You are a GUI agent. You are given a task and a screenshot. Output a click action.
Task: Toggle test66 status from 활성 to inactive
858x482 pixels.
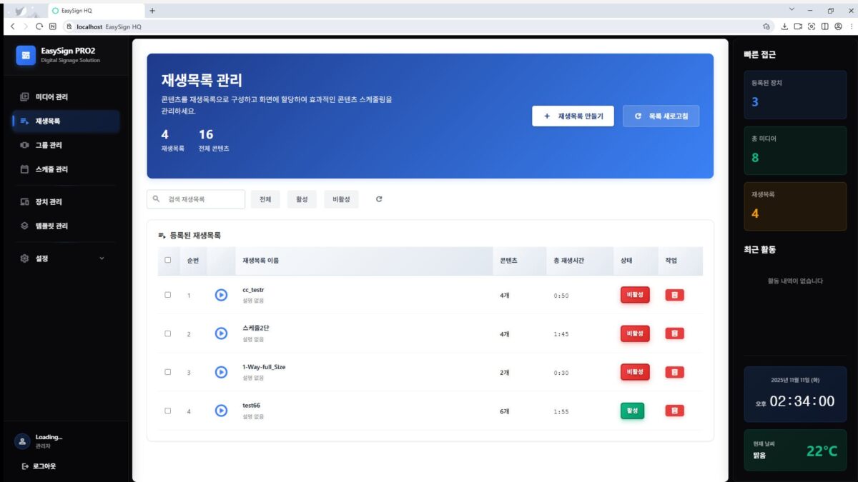pos(632,411)
